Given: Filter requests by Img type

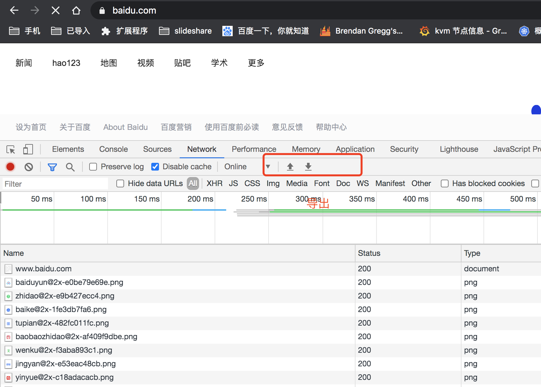Looking at the screenshot, I should (273, 183).
